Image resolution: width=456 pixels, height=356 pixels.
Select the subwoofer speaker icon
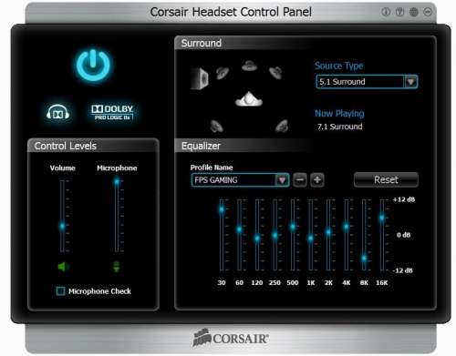tap(200, 78)
